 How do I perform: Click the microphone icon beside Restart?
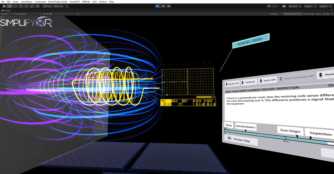pos(321,75)
